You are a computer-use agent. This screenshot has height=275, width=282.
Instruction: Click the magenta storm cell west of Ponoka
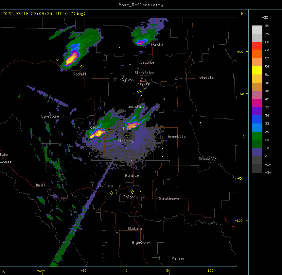tap(141, 42)
